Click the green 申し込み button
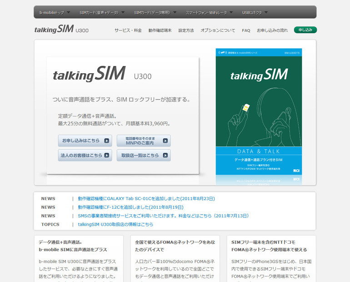 coord(305,30)
